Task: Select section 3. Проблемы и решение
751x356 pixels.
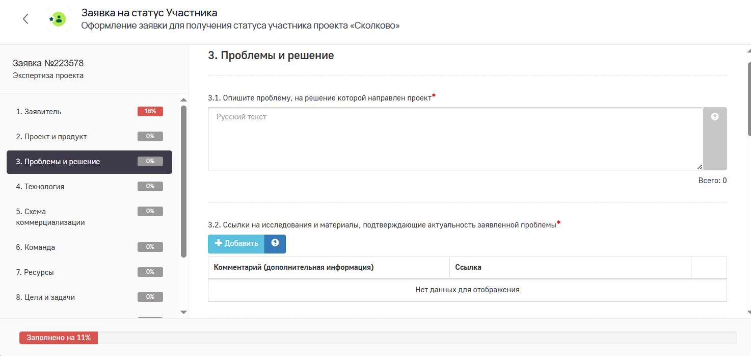Action: [89, 162]
